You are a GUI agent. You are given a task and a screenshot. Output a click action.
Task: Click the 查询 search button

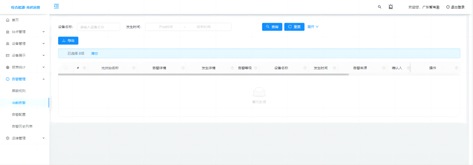pyautogui.click(x=272, y=27)
